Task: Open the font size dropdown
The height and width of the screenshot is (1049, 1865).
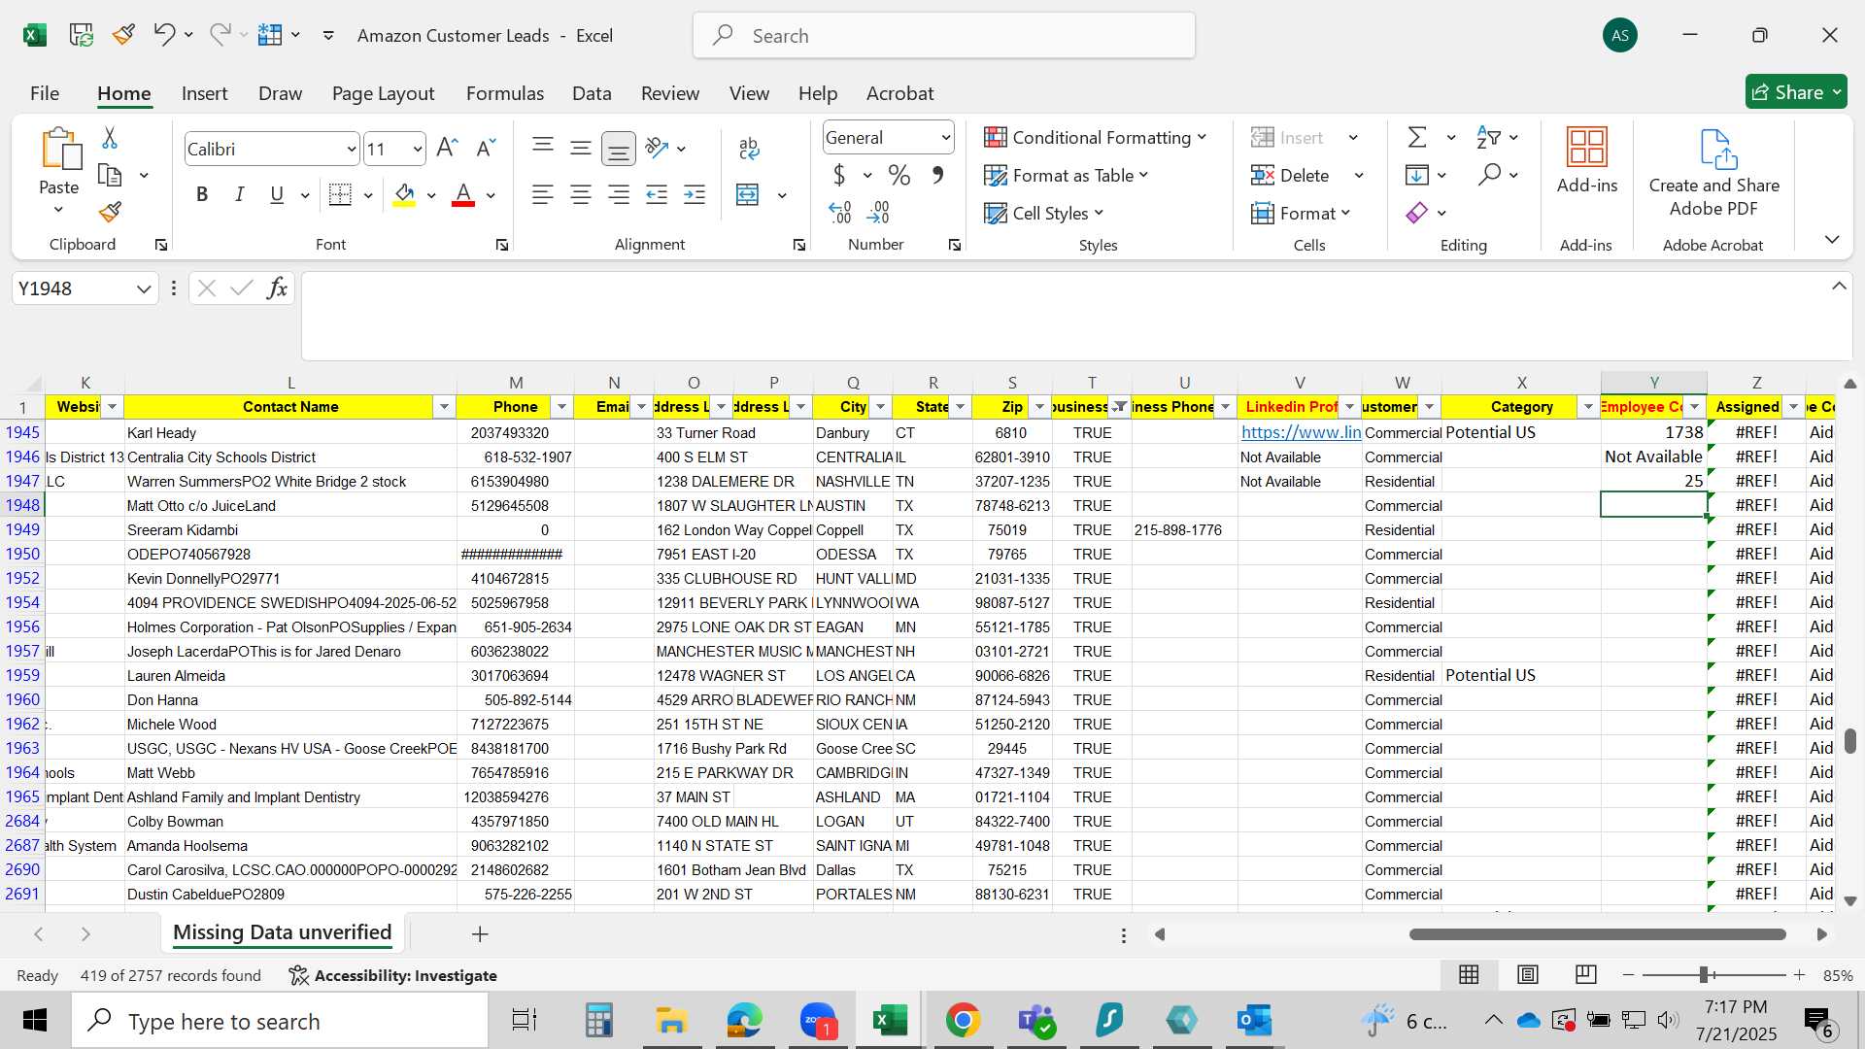Action: [418, 150]
